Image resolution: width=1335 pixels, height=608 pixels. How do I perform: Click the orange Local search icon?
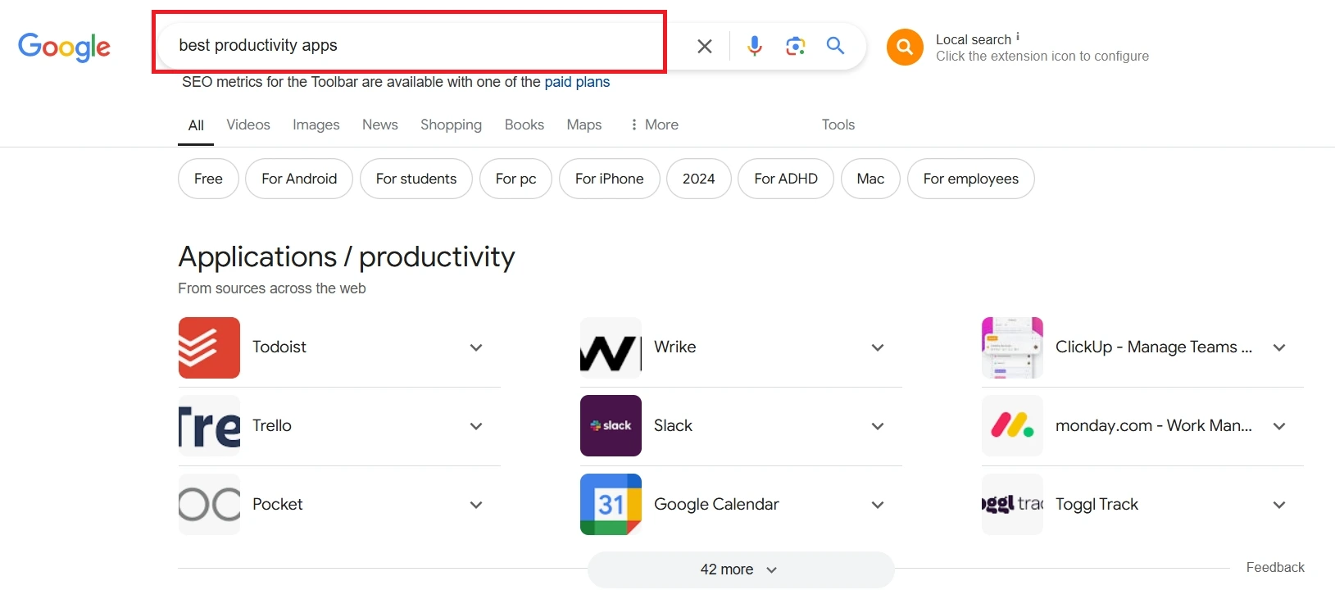[x=905, y=47]
